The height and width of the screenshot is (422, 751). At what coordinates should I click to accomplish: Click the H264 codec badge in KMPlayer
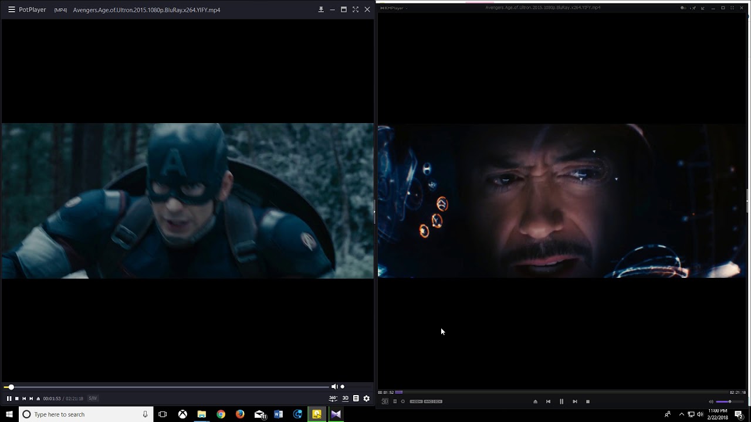(x=416, y=401)
